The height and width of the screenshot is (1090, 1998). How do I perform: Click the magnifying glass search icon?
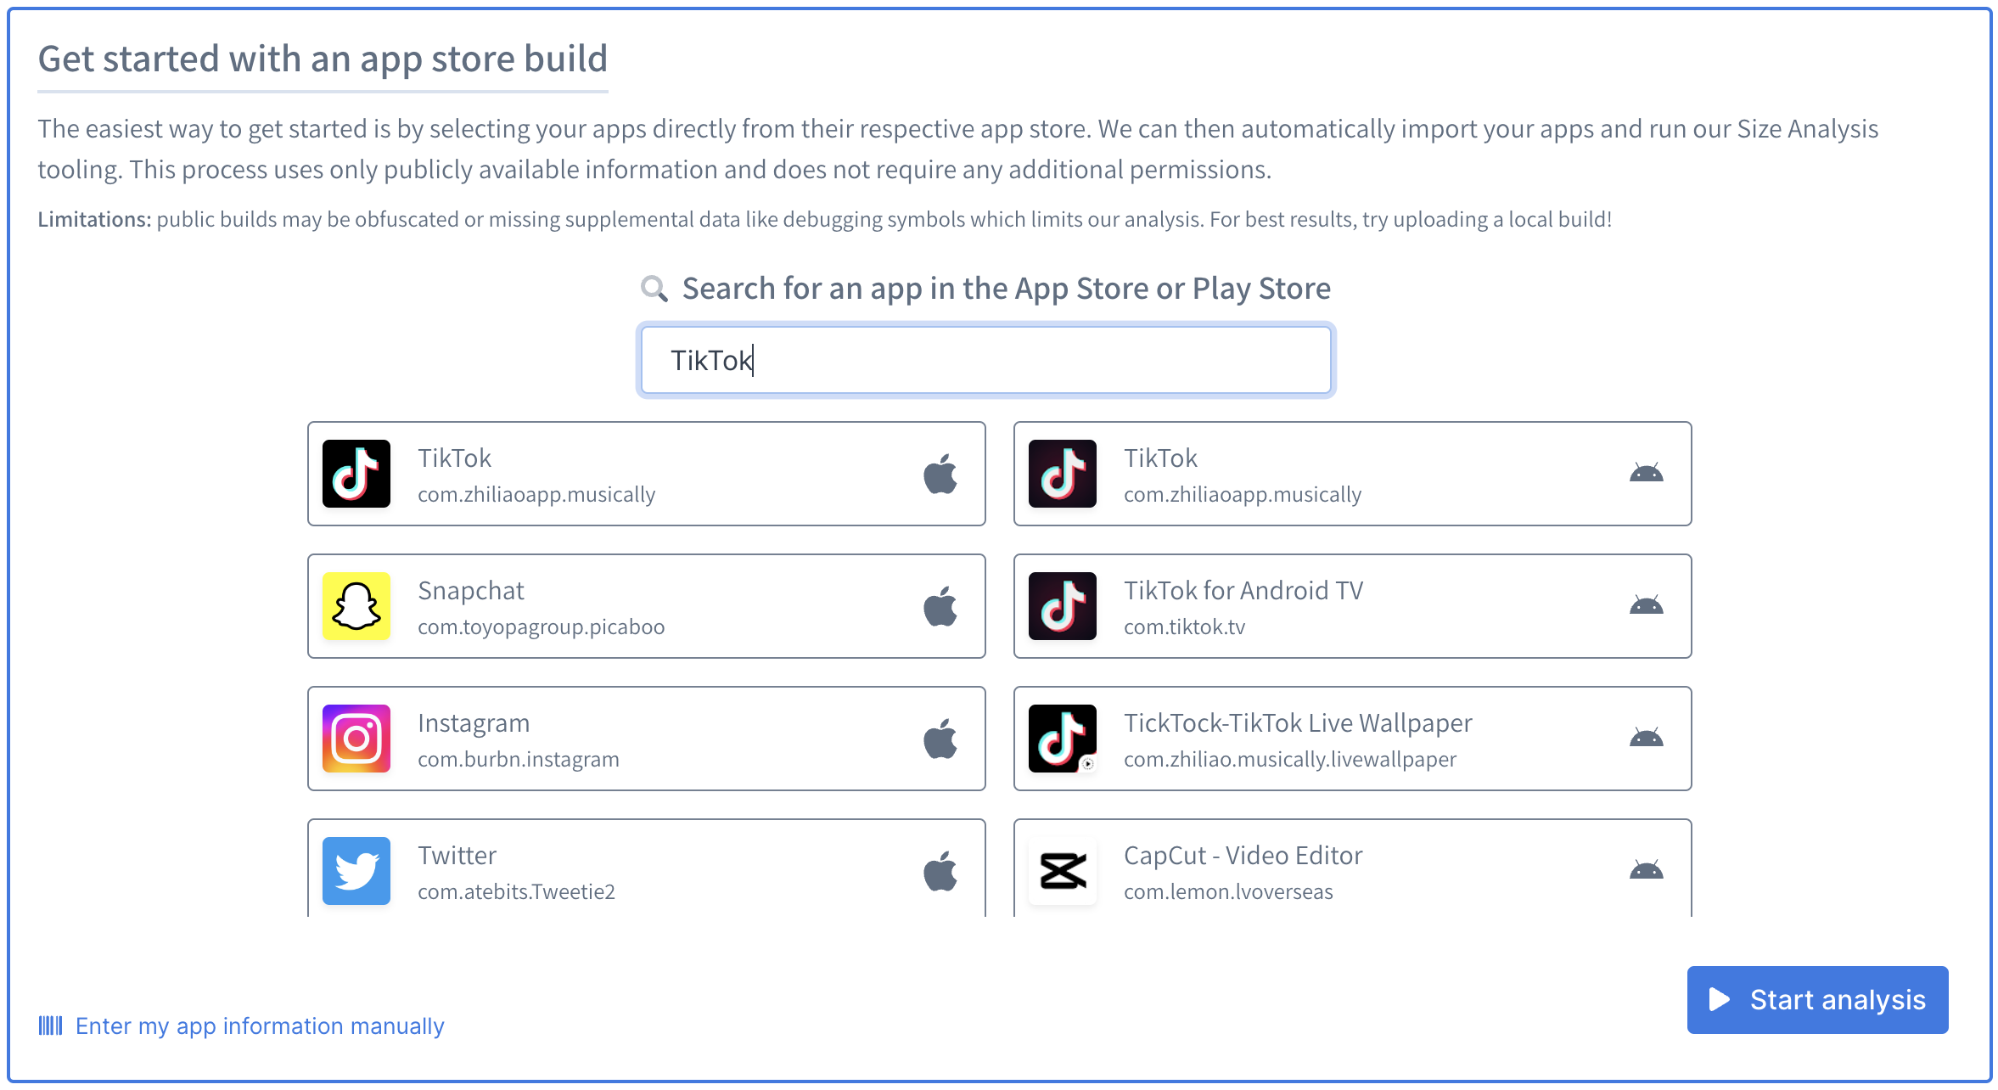654,289
